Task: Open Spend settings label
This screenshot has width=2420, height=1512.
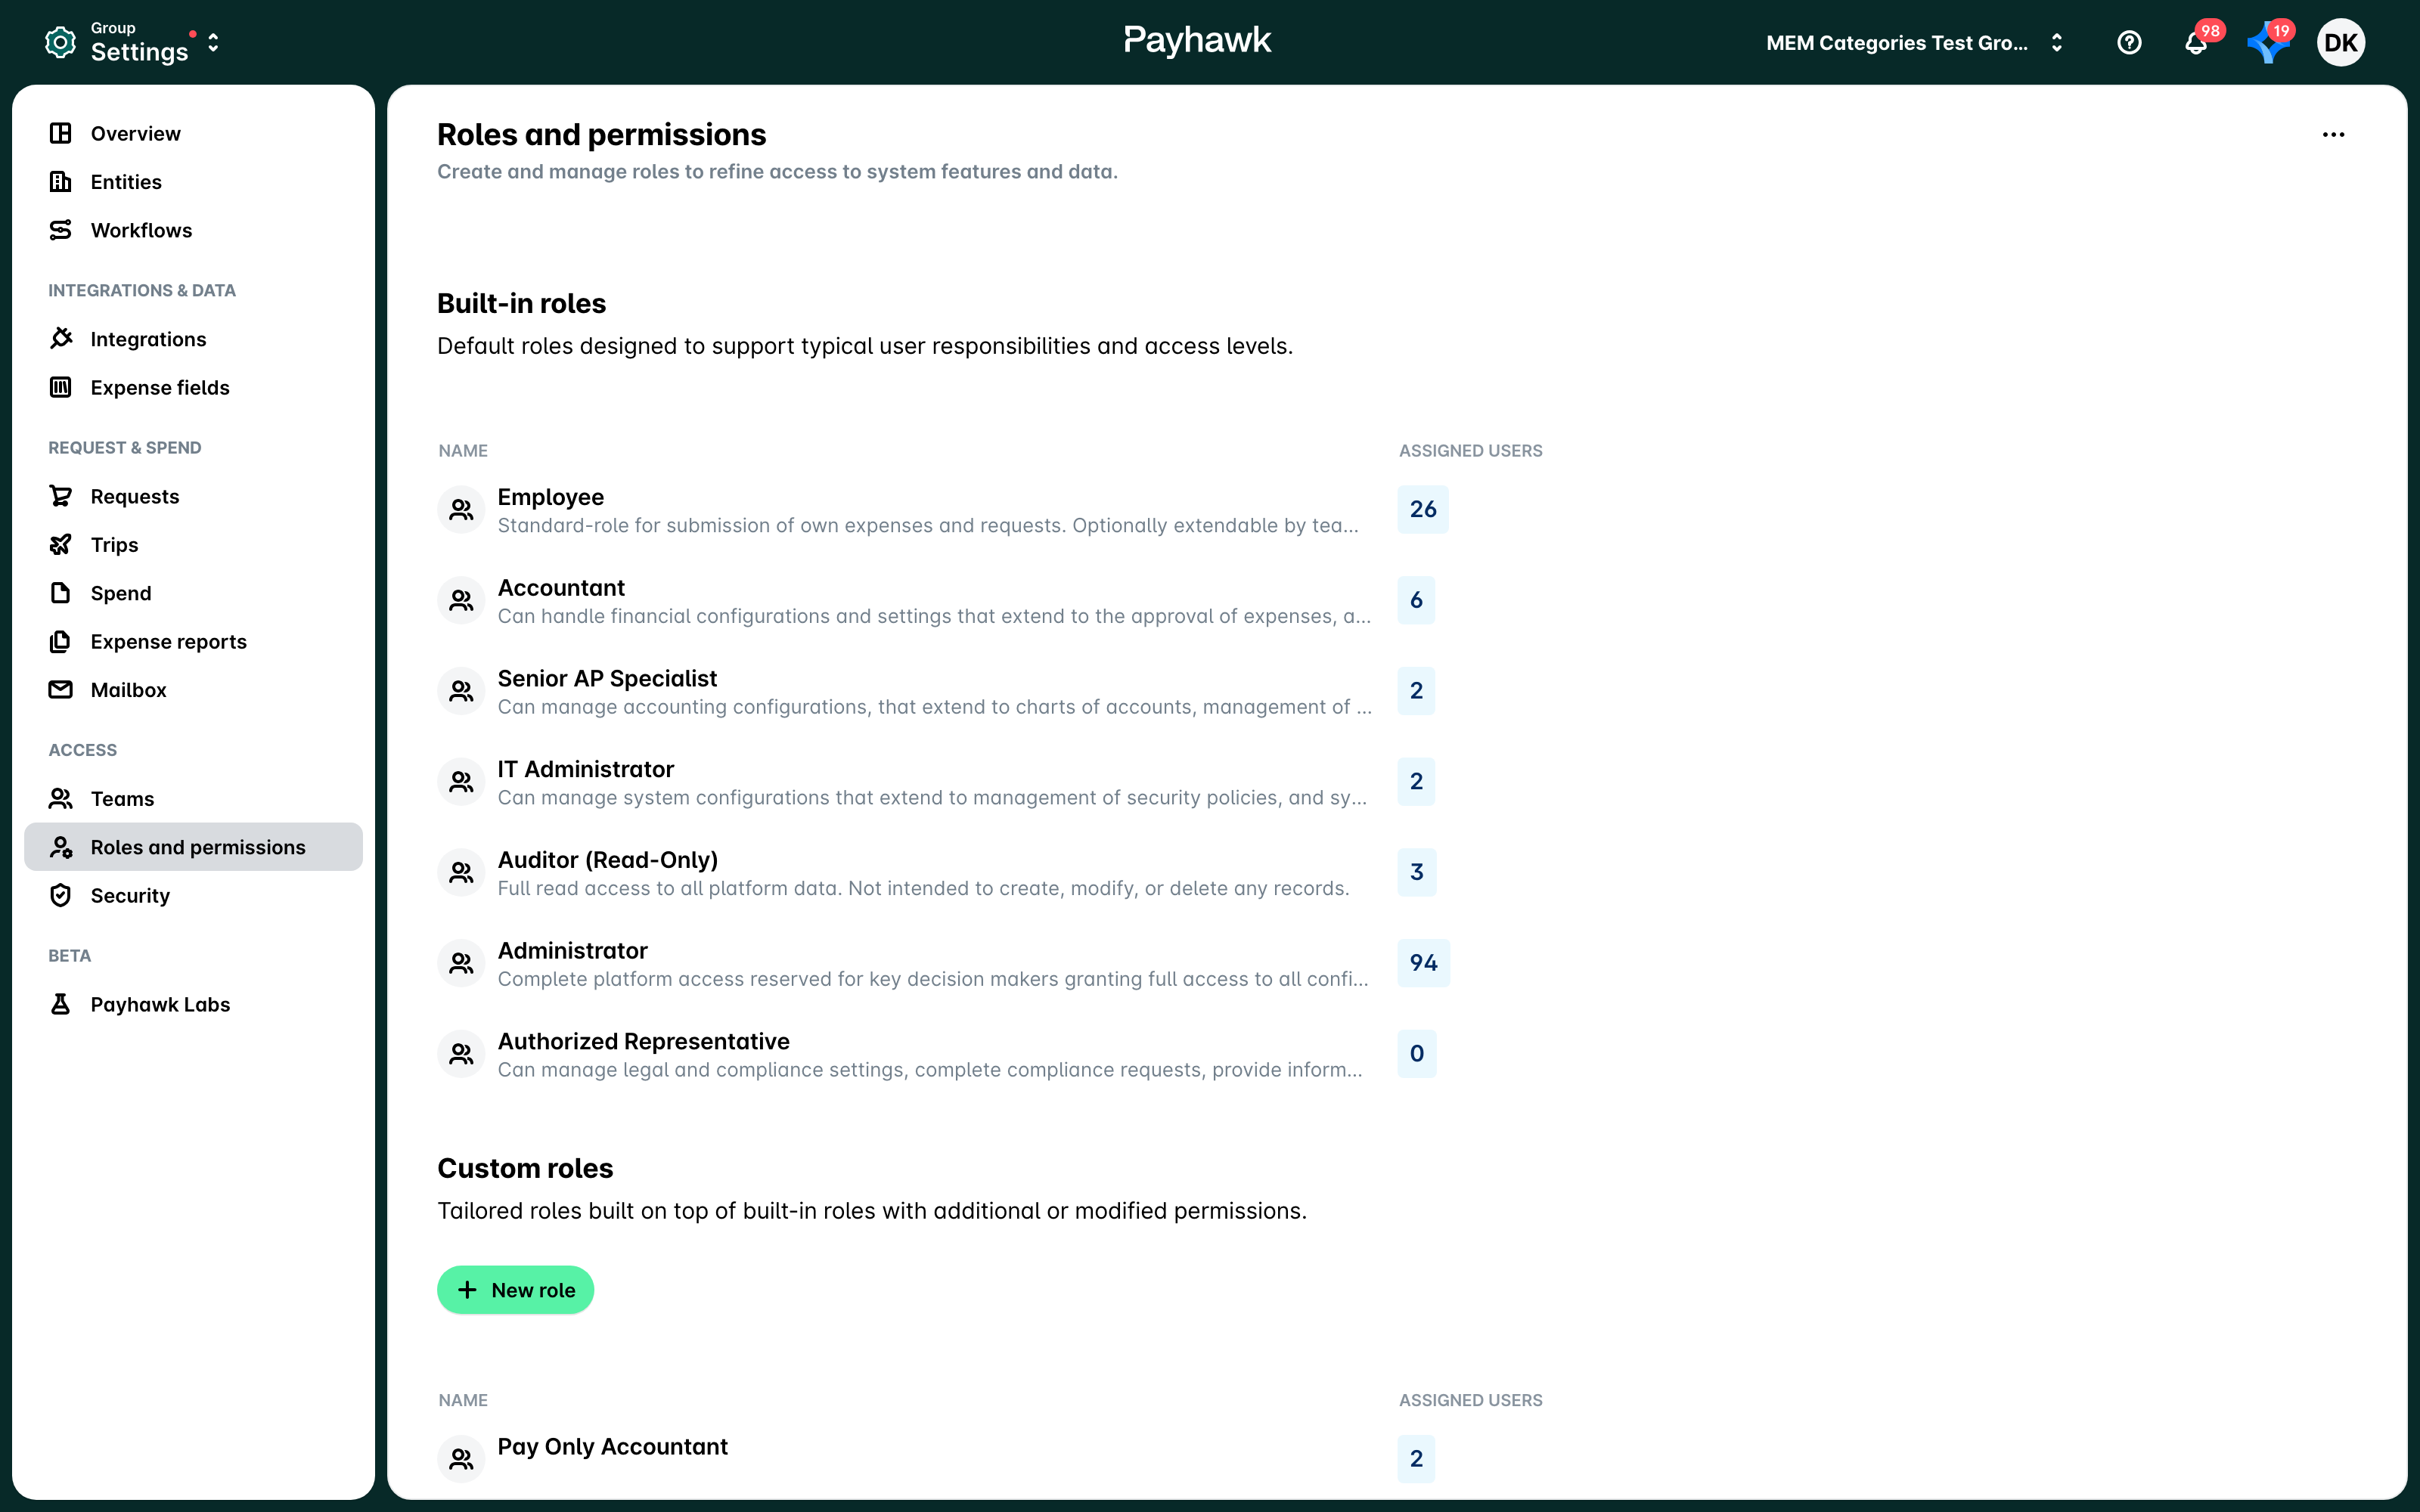Action: point(121,593)
